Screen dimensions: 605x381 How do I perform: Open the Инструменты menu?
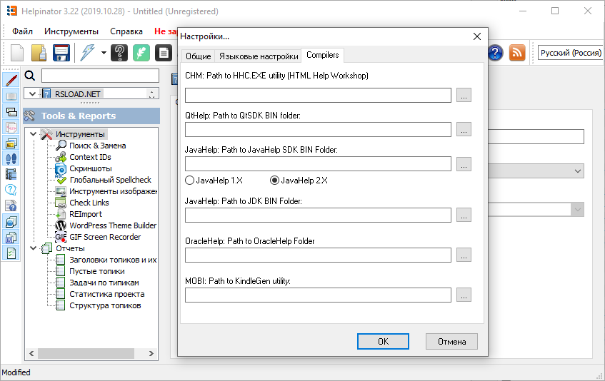pyautogui.click(x=71, y=31)
